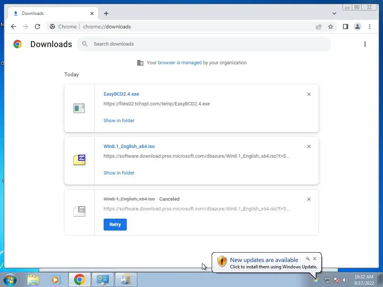Open the browser is managed link

point(180,63)
